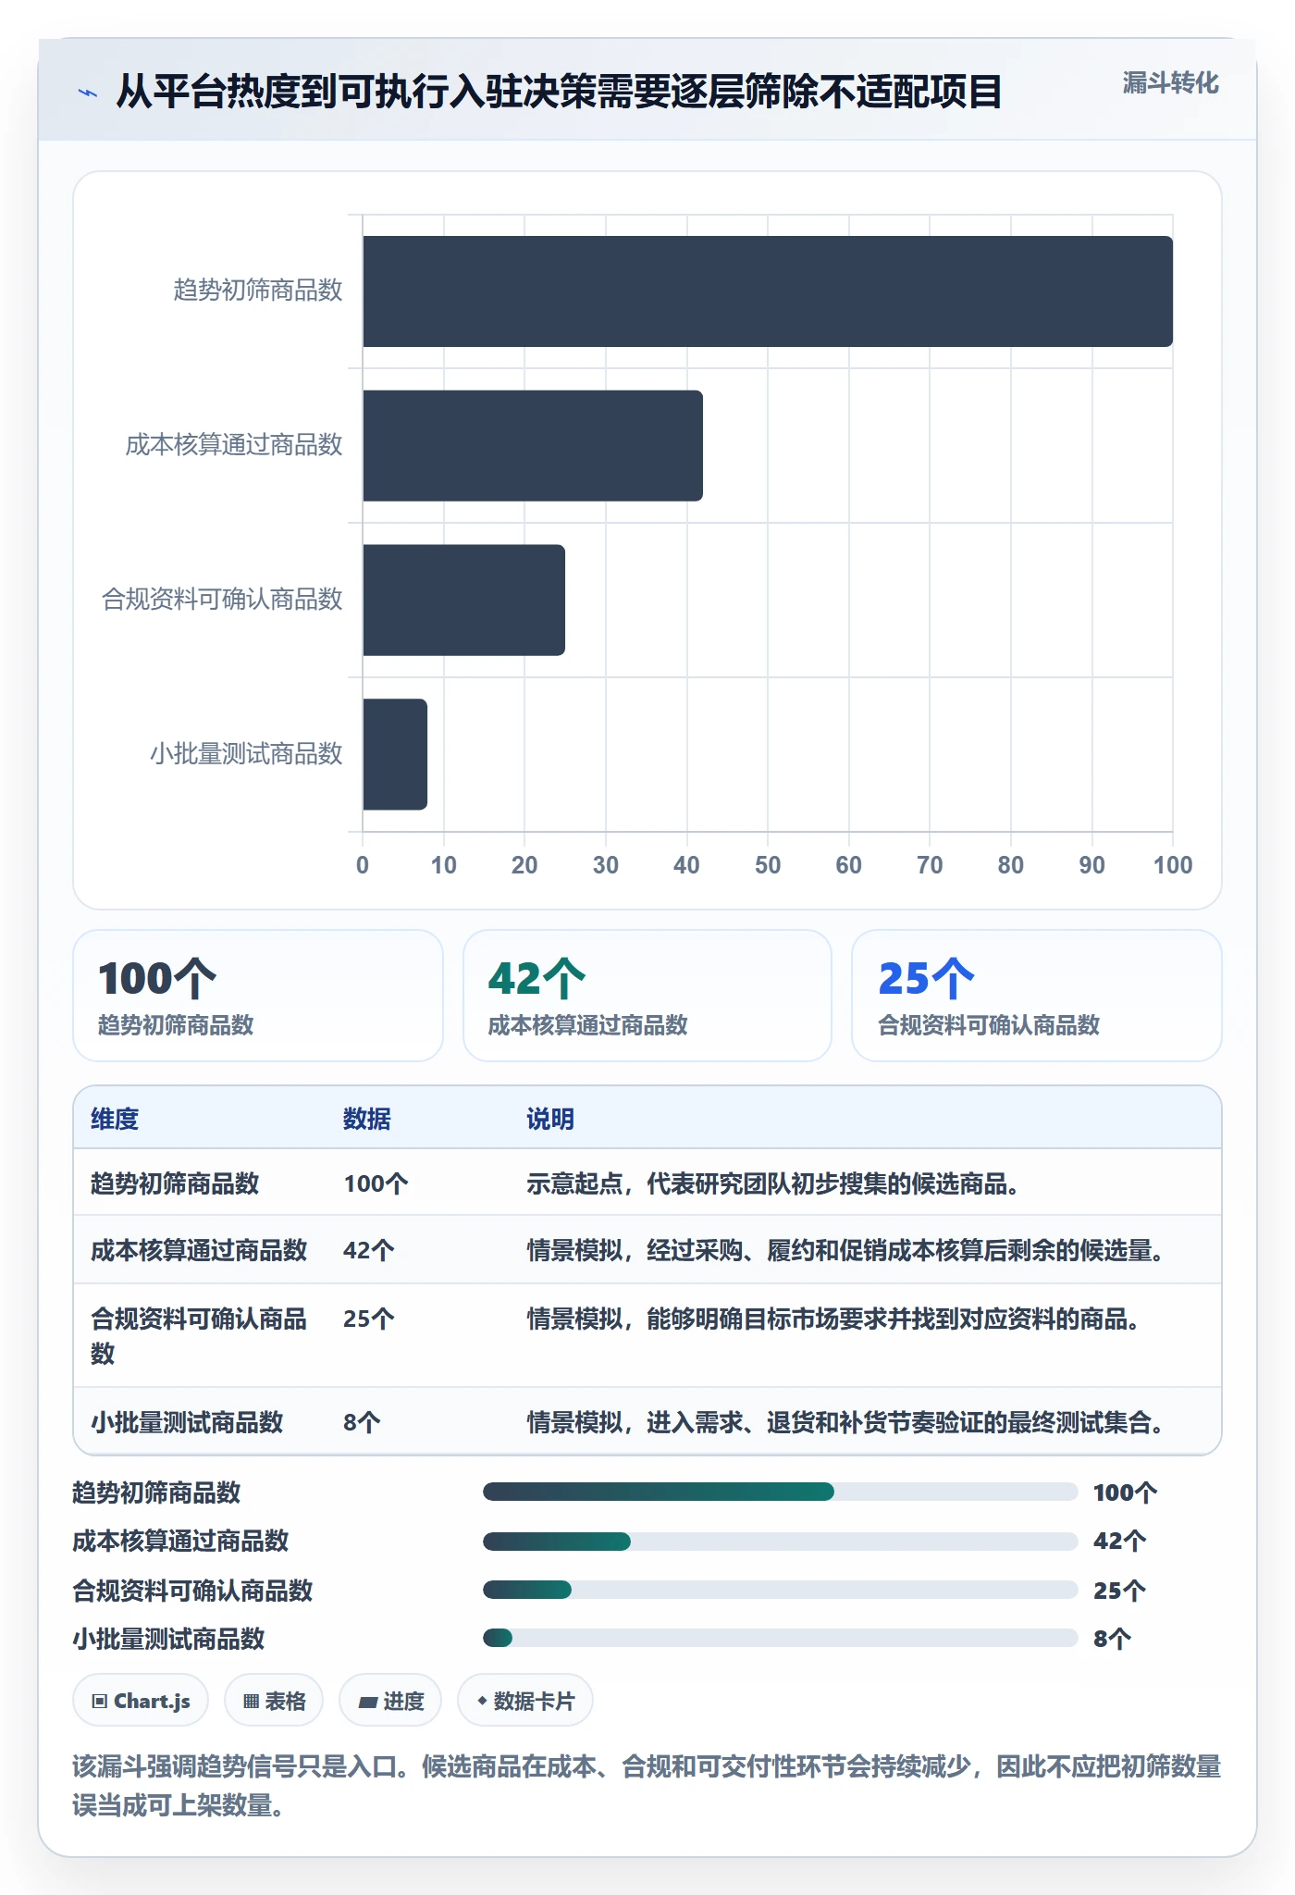Open the 25个 合规资料可确认商品数 card
The width and height of the screenshot is (1295, 1895).
1037,996
